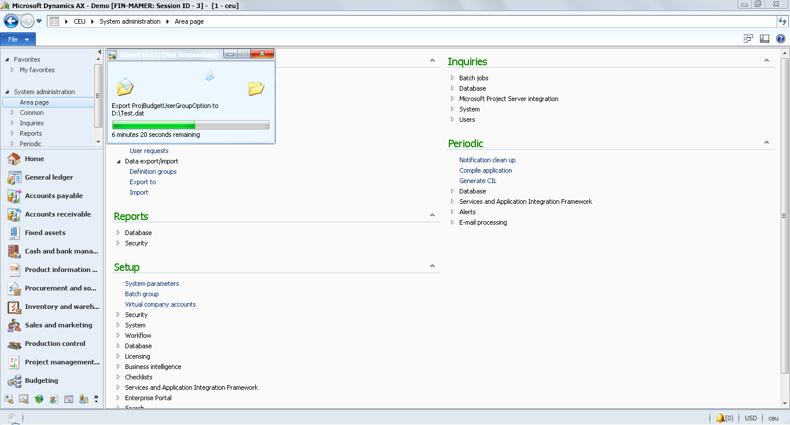Click the hard-hat worker with tools icon
790x425 pixels.
coord(84,399)
